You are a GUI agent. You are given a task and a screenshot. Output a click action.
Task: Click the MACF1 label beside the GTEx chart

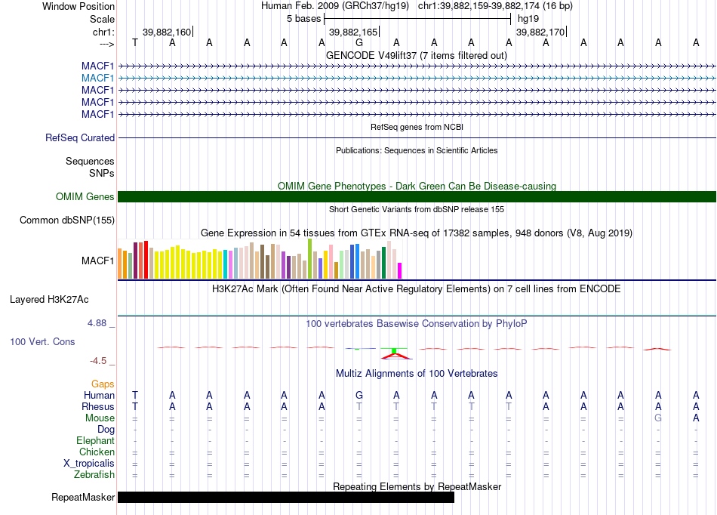point(97,261)
